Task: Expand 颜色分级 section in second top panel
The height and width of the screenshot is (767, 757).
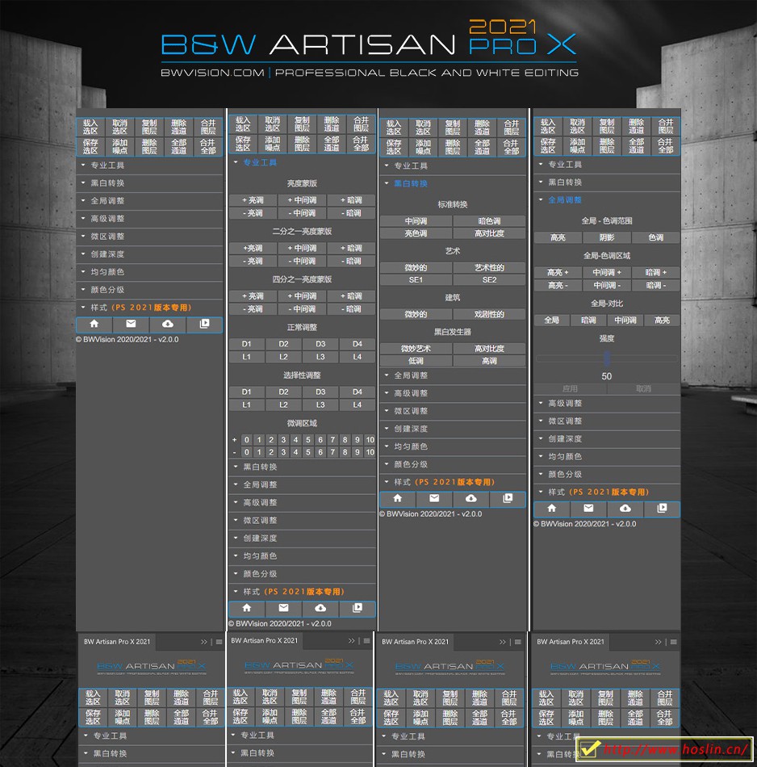Action: click(302, 574)
